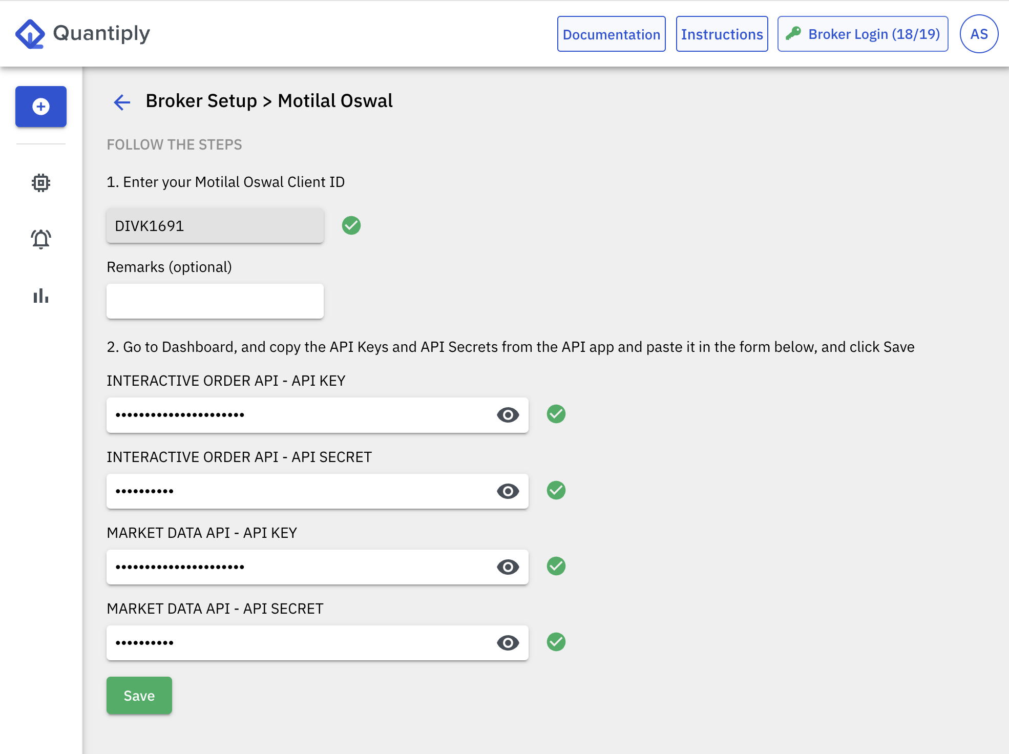
Task: Focus the Interactive Order API Secret field
Action: pos(318,491)
